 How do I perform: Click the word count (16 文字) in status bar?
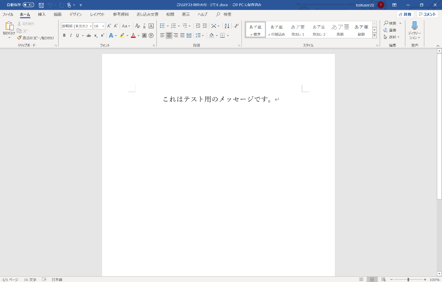point(30,280)
